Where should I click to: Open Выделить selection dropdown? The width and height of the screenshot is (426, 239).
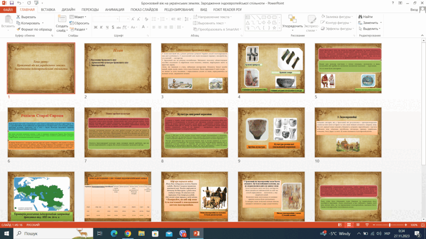click(369, 29)
